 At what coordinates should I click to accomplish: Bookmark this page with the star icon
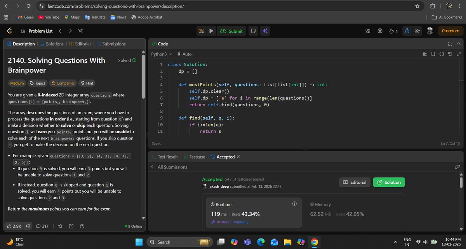[417, 6]
